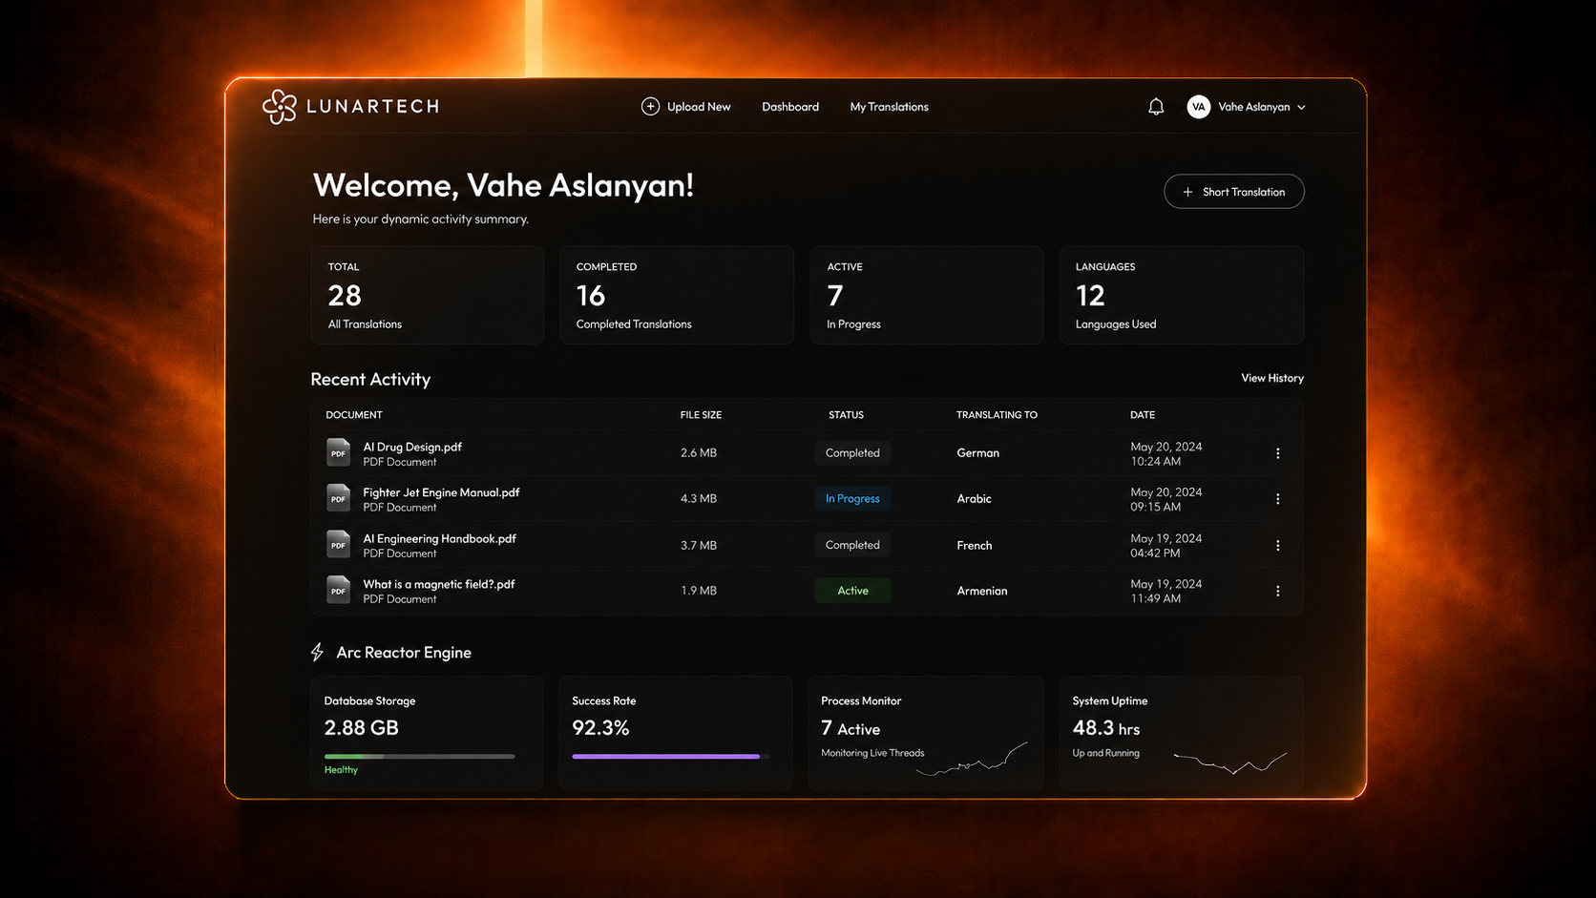Viewport: 1596px width, 898px height.
Task: Open the Completed 16 translations card
Action: click(677, 295)
